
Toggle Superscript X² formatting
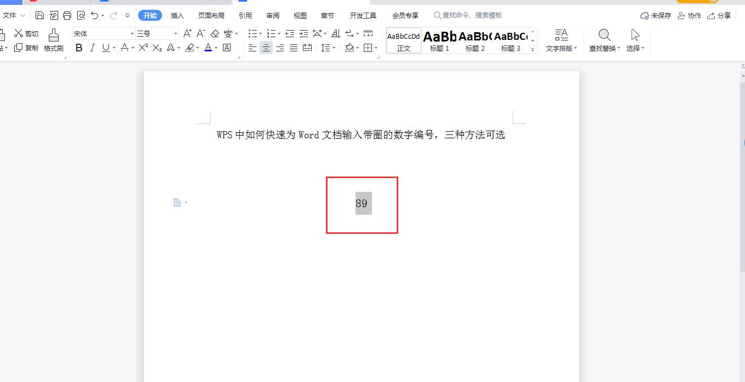point(144,48)
